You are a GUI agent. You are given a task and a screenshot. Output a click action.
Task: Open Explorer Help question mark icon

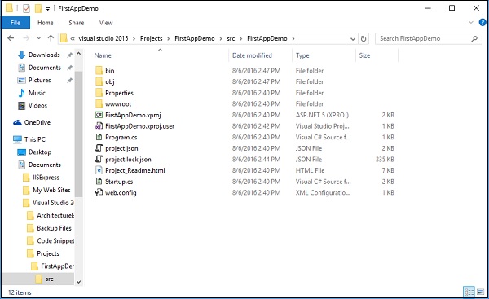(x=482, y=23)
